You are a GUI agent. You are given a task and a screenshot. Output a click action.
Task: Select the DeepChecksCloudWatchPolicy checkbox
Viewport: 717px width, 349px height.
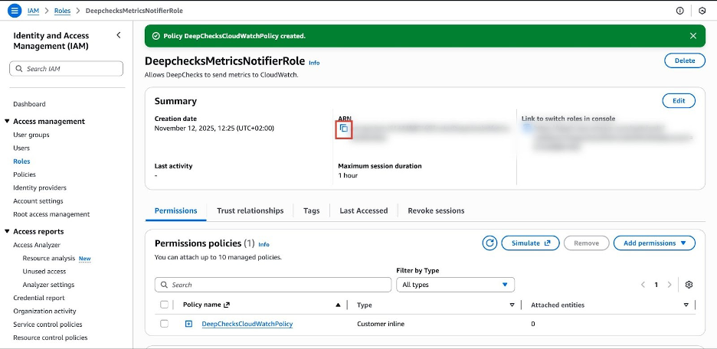click(x=164, y=324)
